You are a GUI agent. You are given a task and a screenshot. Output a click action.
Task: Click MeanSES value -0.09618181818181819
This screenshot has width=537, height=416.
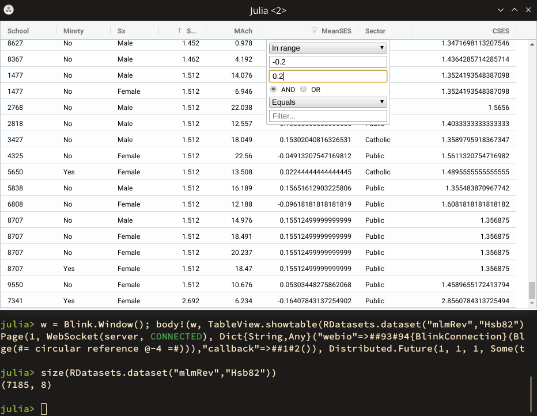(x=315, y=204)
